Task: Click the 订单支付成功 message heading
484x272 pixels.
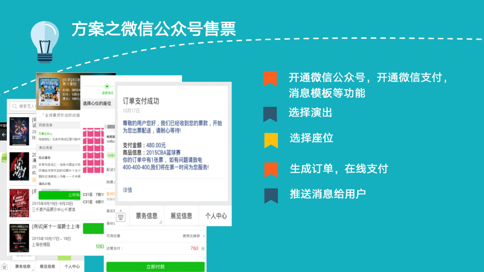Action: tap(141, 101)
